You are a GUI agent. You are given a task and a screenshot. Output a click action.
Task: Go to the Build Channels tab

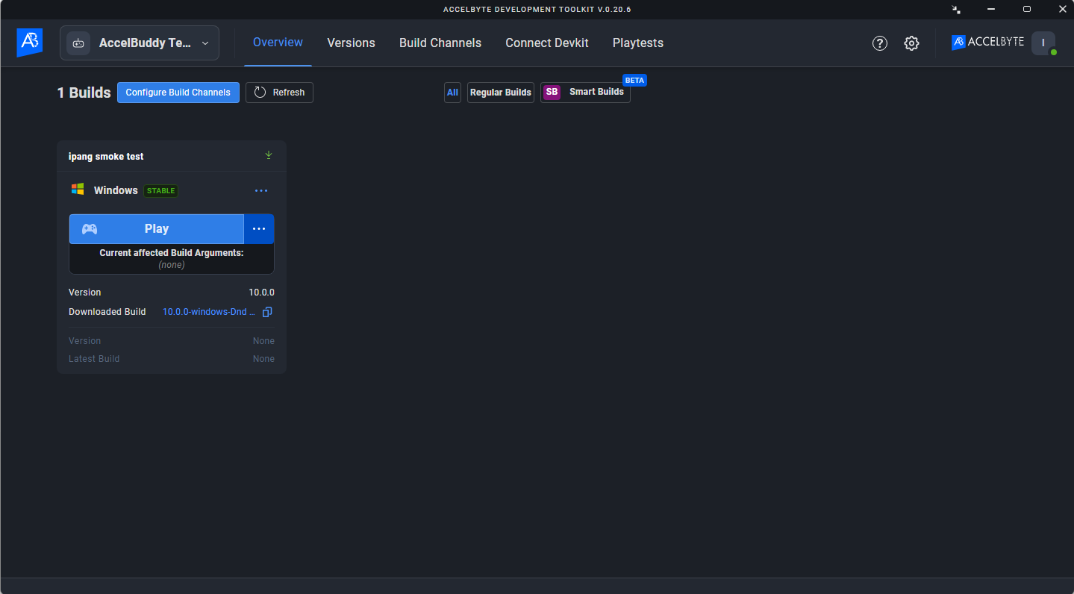pyautogui.click(x=440, y=43)
